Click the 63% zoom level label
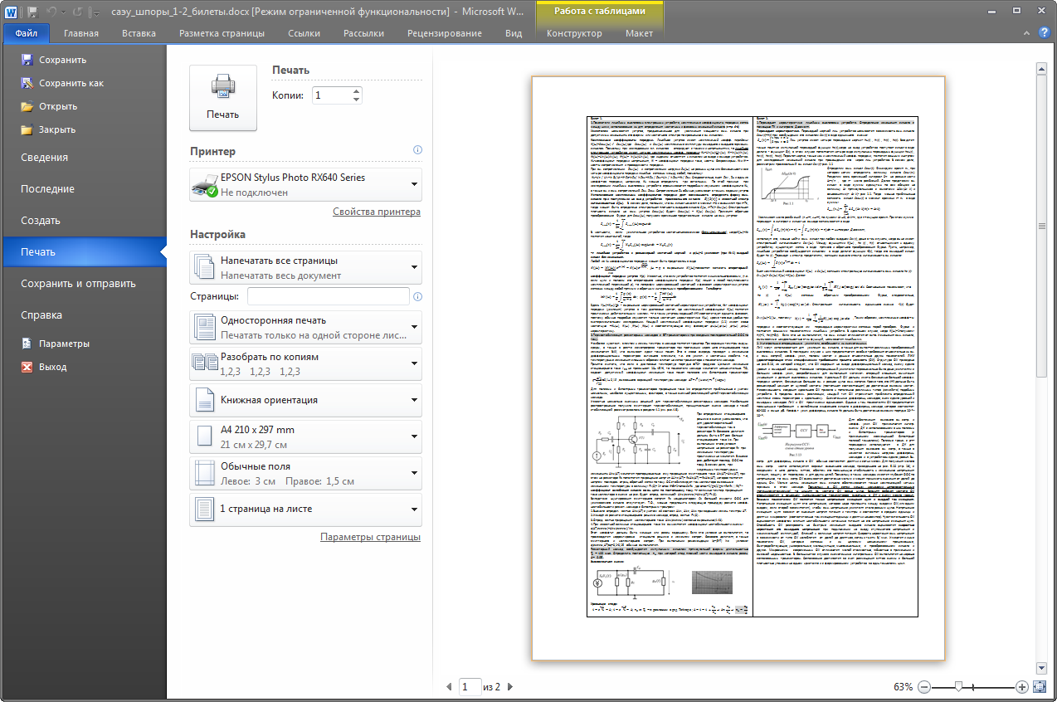 903,686
